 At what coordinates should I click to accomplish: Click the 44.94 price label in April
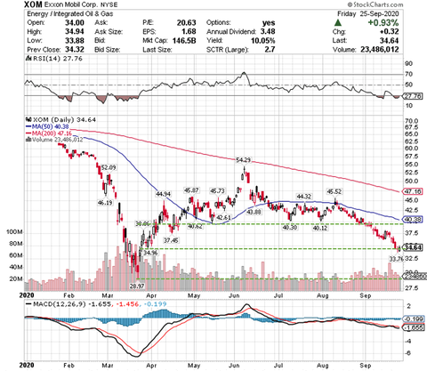(163, 194)
